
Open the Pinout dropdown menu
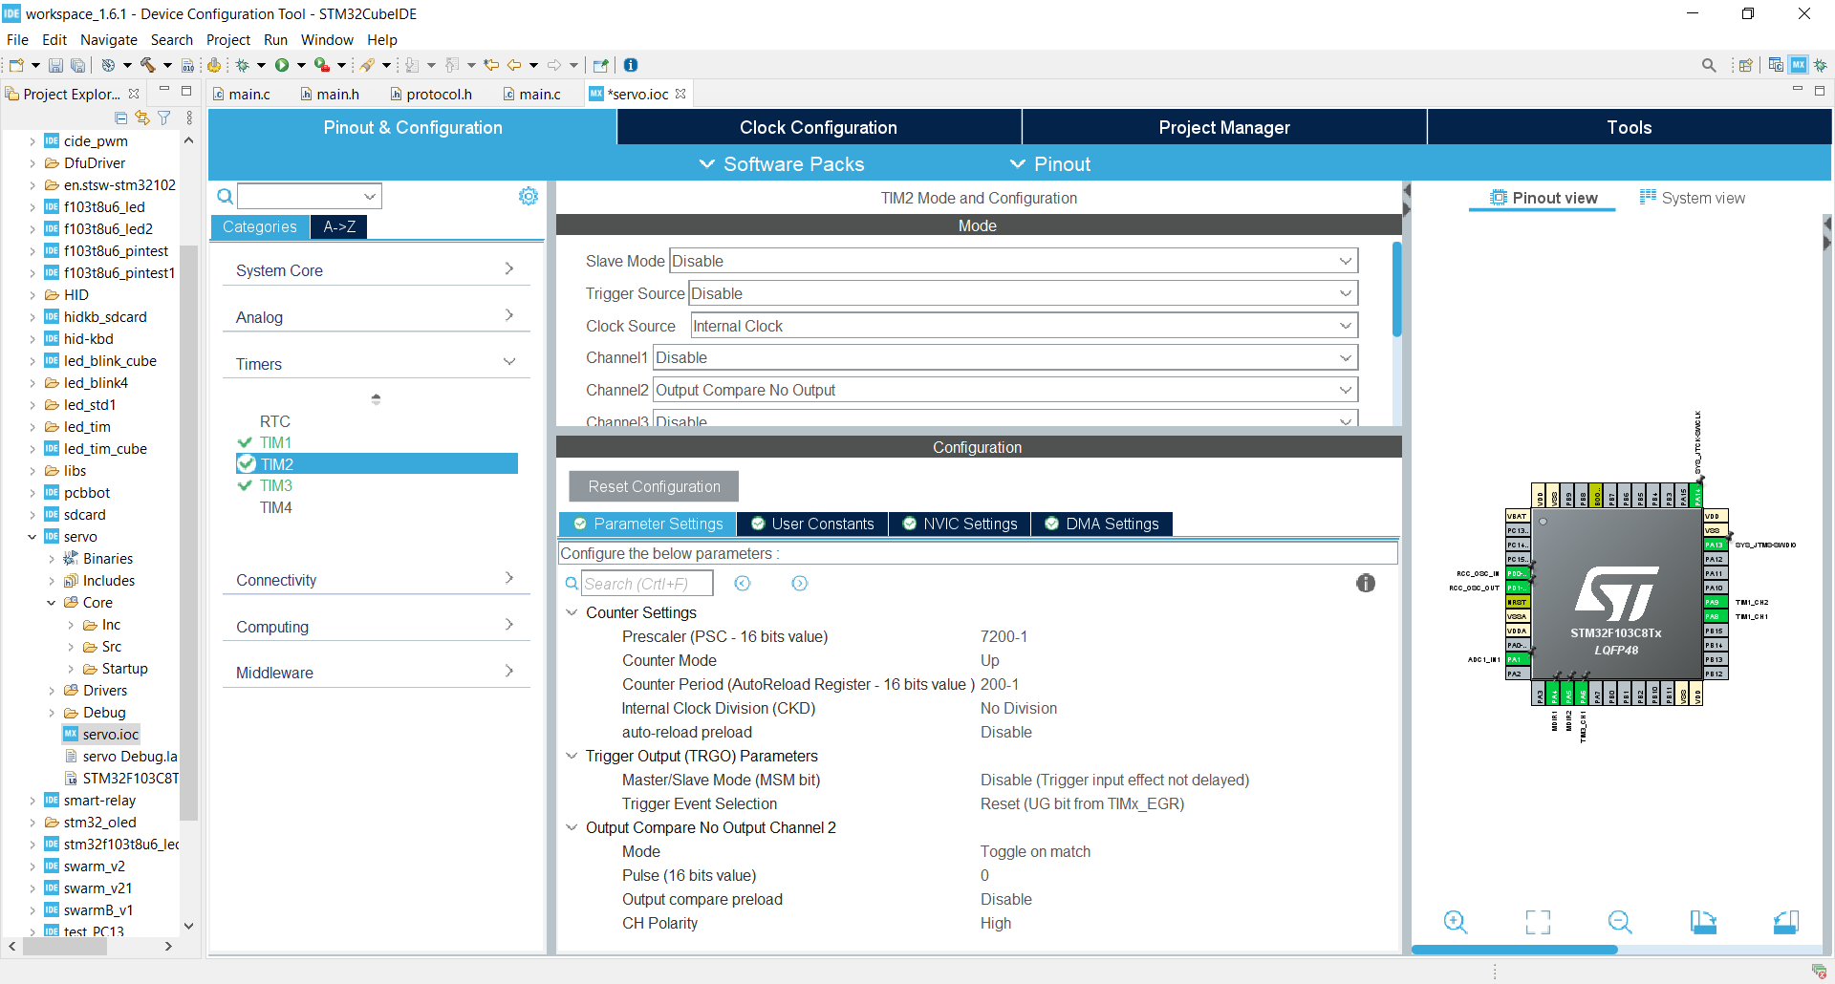pos(1050,164)
